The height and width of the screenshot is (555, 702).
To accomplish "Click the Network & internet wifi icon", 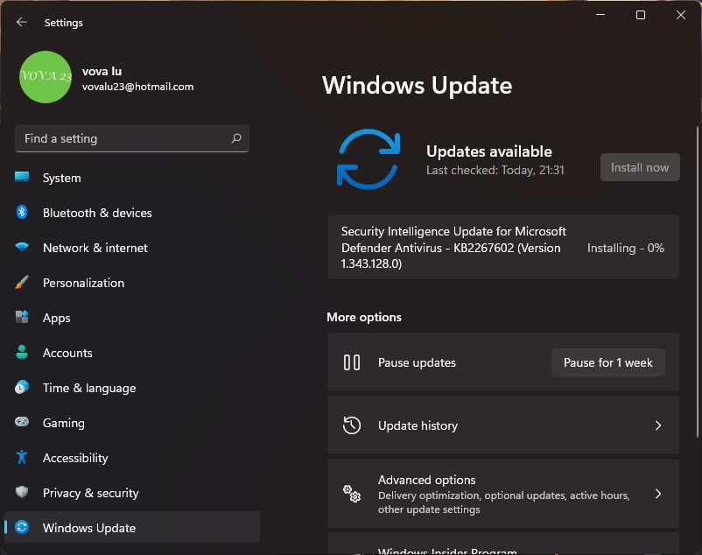I will pos(22,247).
